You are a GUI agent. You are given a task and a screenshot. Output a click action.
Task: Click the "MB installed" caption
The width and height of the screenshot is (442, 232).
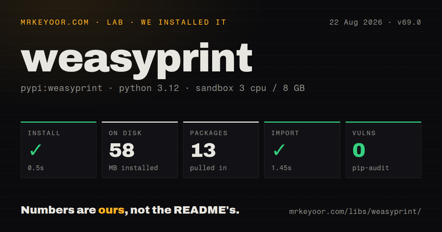tap(133, 168)
